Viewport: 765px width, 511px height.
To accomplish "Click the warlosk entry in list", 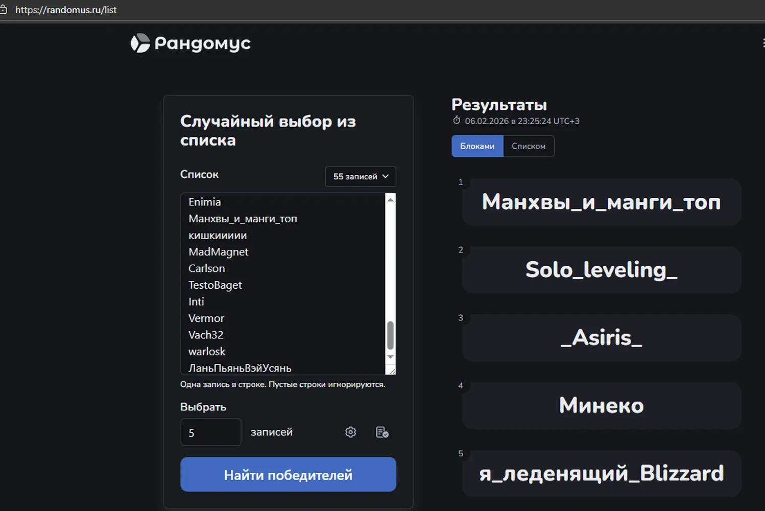I will point(207,352).
